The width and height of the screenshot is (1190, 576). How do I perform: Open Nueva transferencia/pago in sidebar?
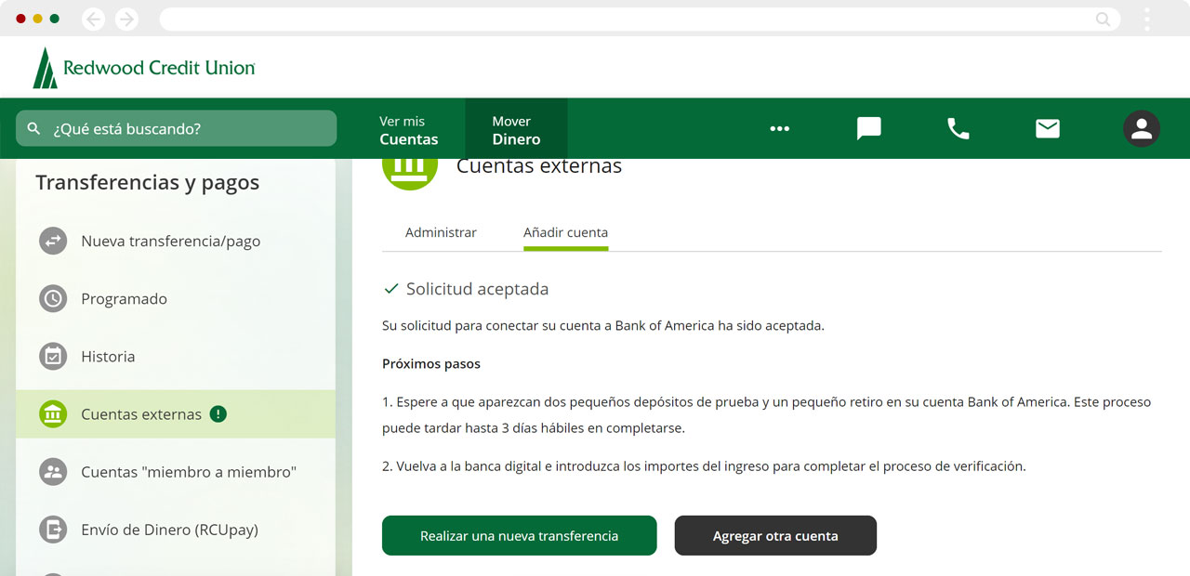pyautogui.click(x=176, y=241)
